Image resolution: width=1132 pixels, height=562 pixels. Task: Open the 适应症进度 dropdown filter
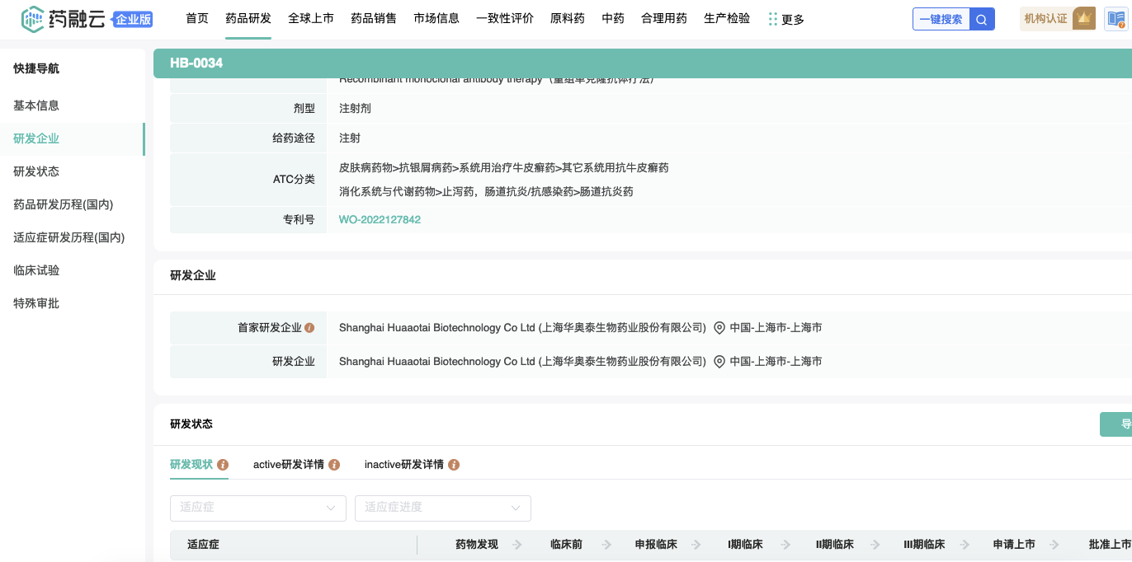(x=442, y=508)
